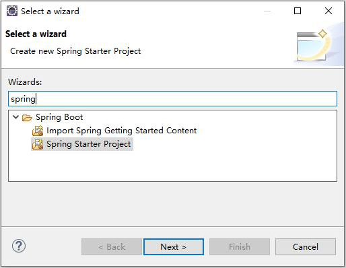This screenshot has height=268, width=346.
Task: Click the greyed-out < Back button
Action: [112, 247]
